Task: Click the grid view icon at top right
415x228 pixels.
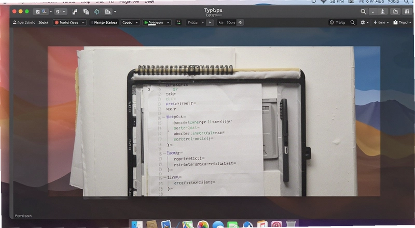Action: click(407, 11)
